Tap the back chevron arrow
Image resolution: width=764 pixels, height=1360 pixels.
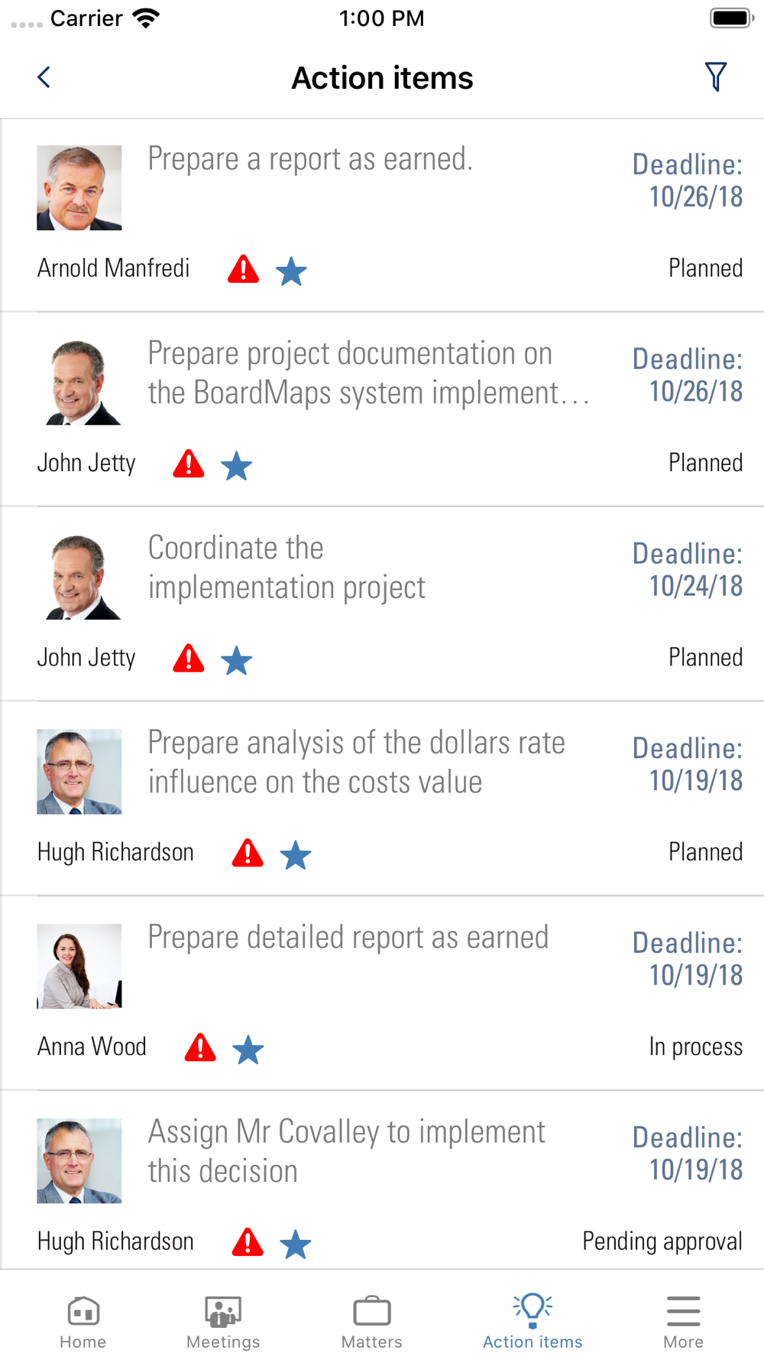(44, 77)
